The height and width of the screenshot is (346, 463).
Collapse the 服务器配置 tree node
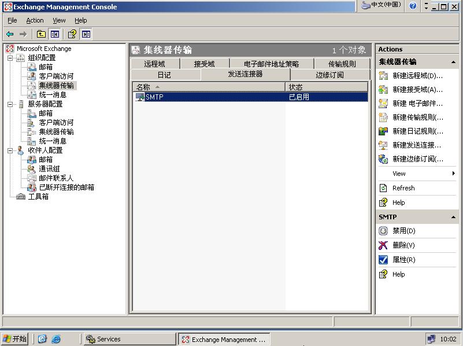(x=10, y=104)
